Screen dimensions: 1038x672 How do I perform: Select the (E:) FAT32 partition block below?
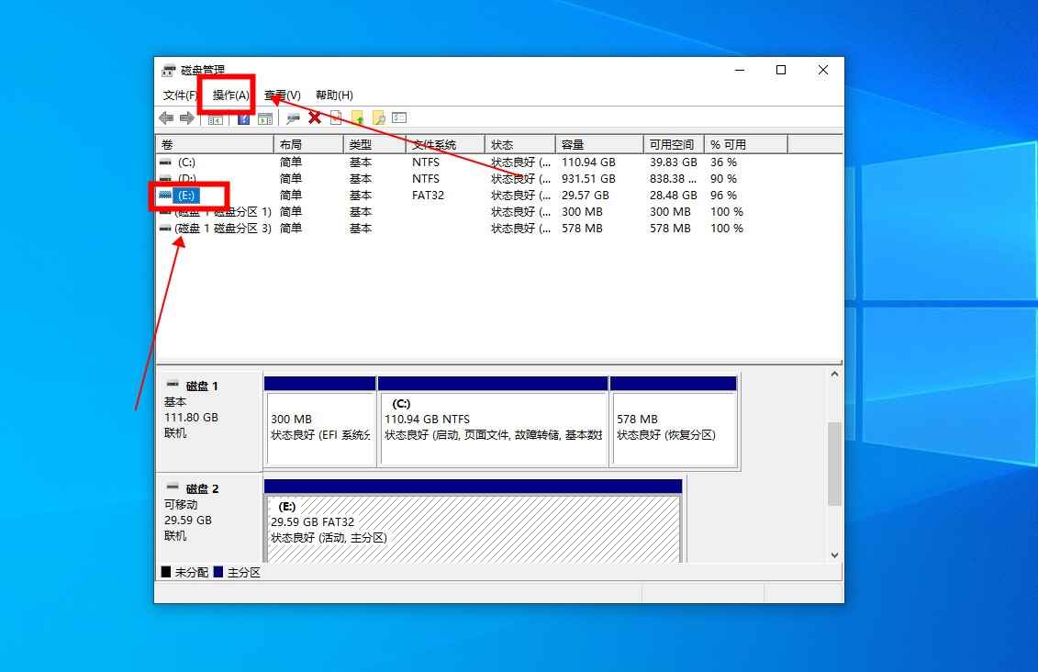[x=473, y=521]
